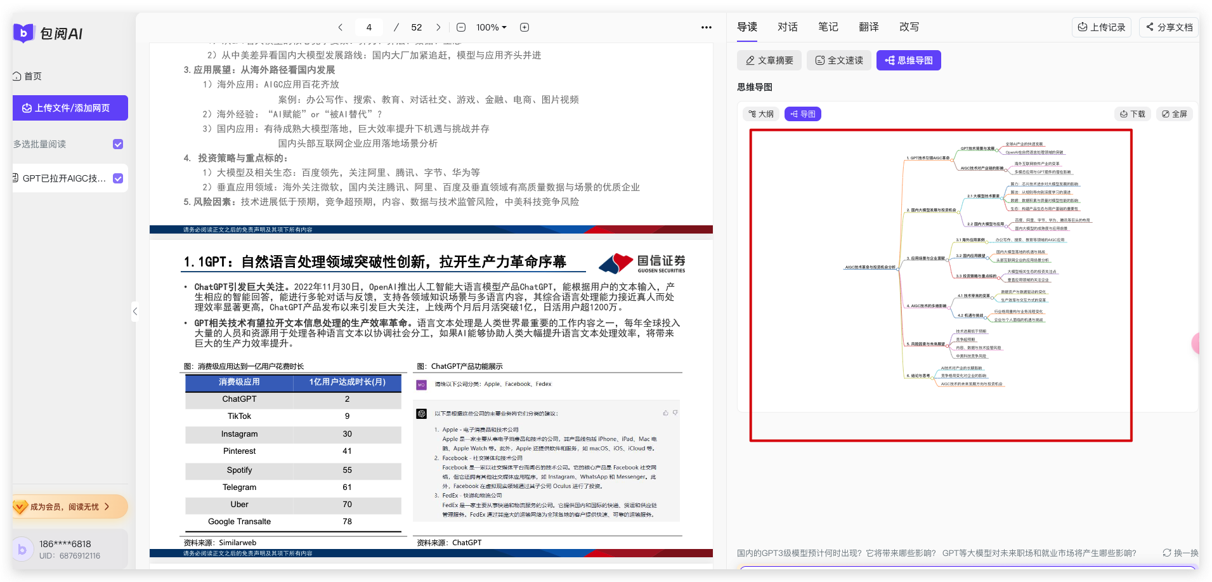Image resolution: width=1212 pixels, height=582 pixels.
Task: Open 上传记录 upload history
Action: pyautogui.click(x=1102, y=27)
